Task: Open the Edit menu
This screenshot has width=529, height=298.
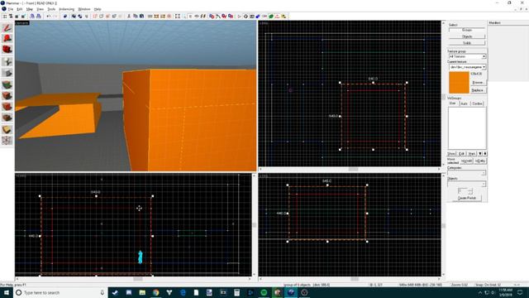Action: (x=20, y=9)
